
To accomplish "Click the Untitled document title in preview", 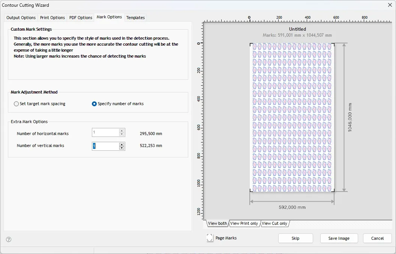I will (x=297, y=29).
